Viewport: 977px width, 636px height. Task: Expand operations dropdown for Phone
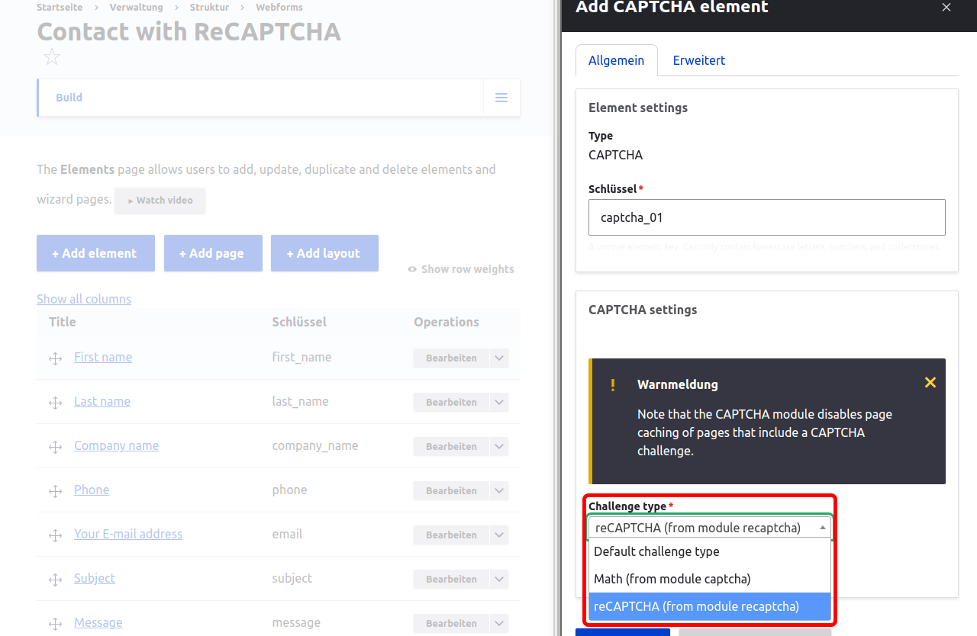(x=499, y=491)
